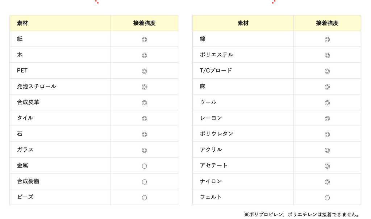Select the single-circle rating for 金属

point(144,166)
